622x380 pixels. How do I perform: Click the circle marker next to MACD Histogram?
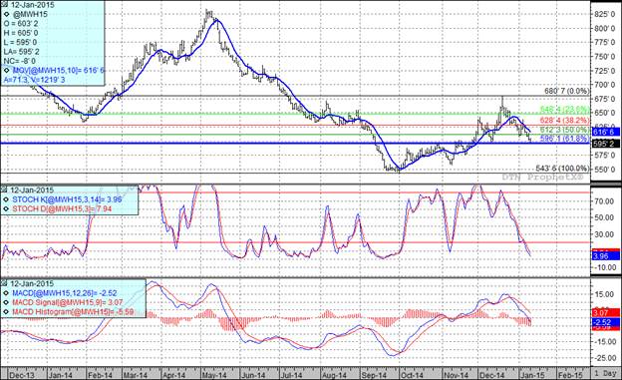tap(7, 312)
